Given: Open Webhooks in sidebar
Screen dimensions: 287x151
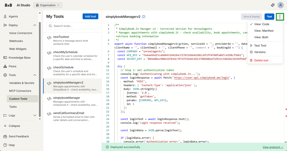Looking at the screenshot, I should click(16, 41).
